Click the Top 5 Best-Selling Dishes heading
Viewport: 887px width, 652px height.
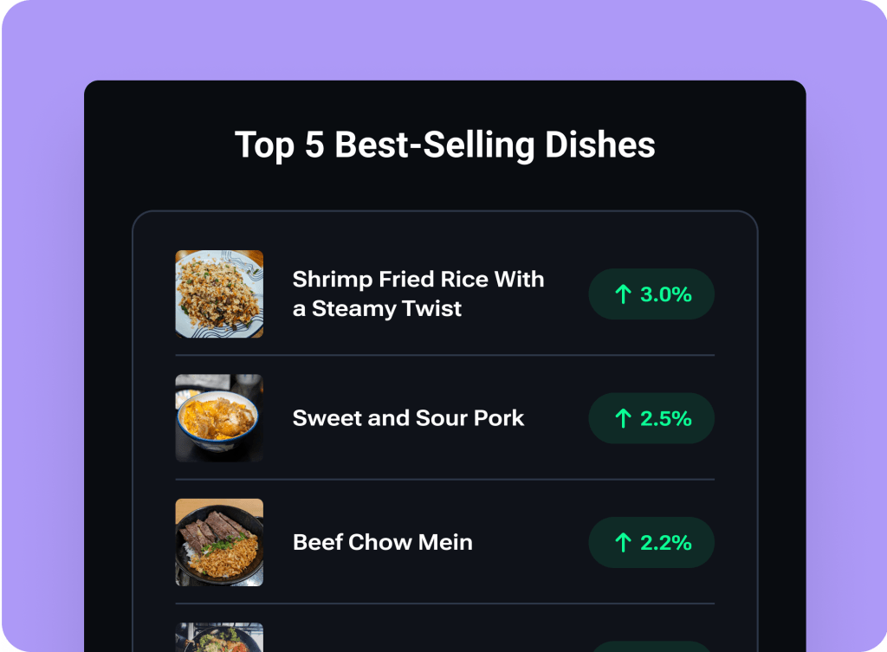coord(444,145)
